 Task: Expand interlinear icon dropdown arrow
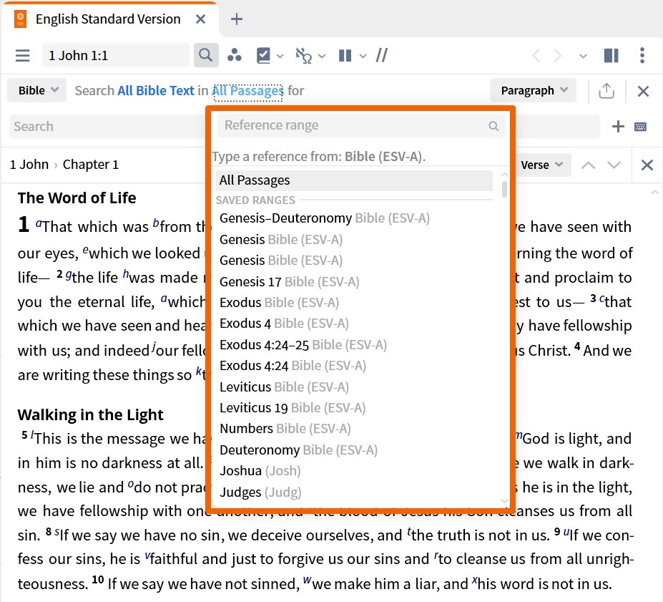click(x=322, y=56)
